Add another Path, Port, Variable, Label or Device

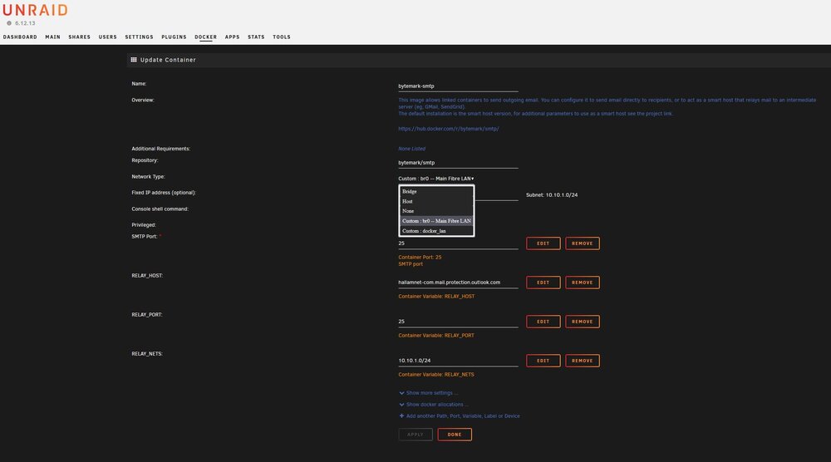point(459,416)
